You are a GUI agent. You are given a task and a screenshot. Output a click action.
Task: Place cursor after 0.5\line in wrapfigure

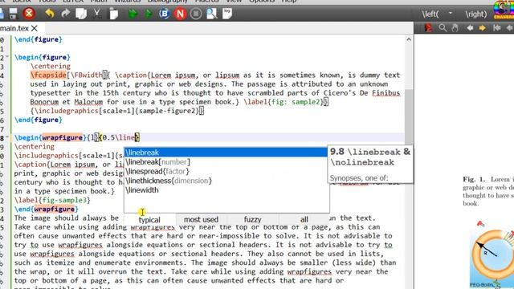click(x=135, y=137)
